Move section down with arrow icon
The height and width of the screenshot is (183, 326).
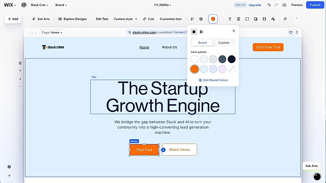pos(20,79)
